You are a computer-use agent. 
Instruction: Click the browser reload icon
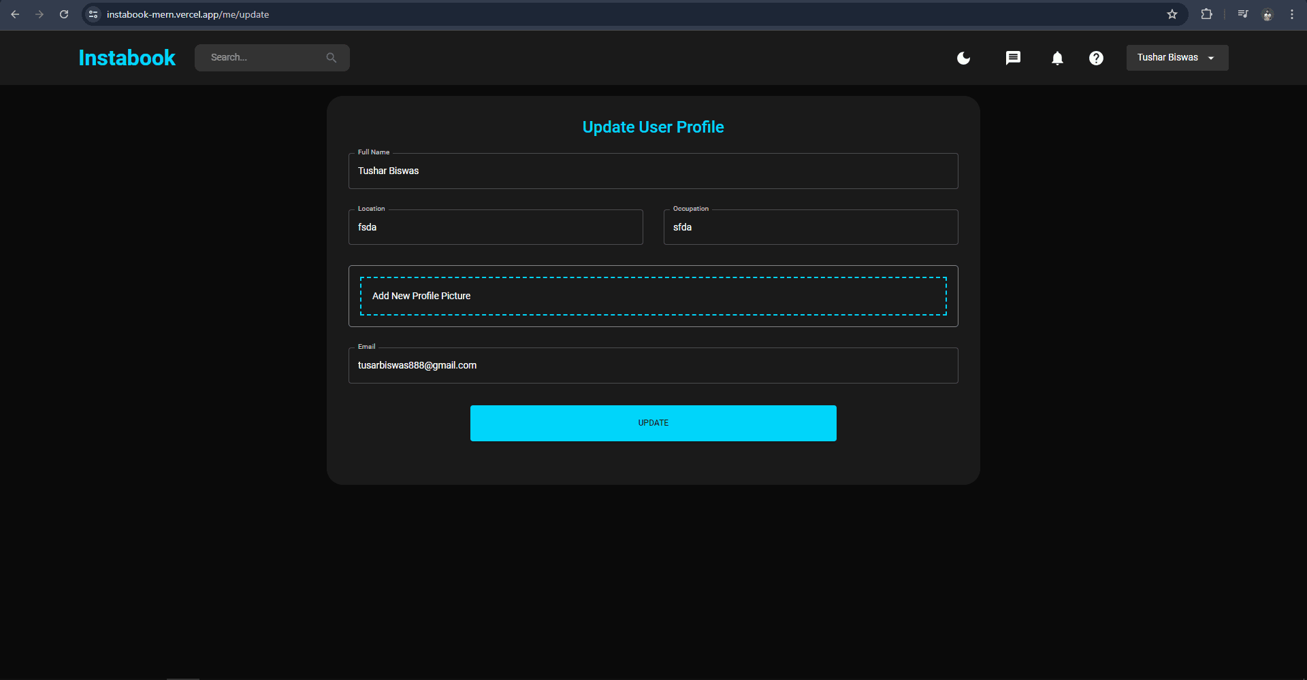(64, 14)
